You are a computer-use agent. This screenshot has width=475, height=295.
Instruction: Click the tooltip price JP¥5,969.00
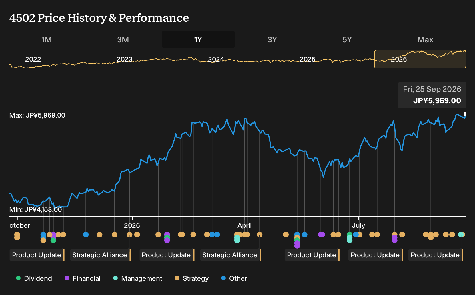point(437,101)
